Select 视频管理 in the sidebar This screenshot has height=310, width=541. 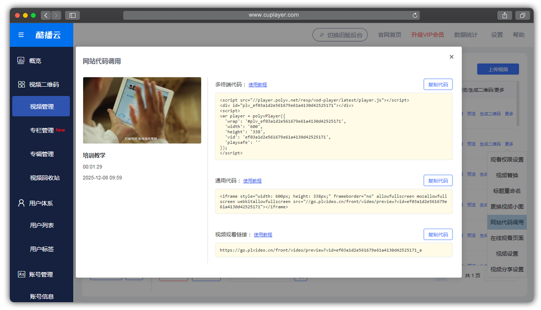click(41, 106)
